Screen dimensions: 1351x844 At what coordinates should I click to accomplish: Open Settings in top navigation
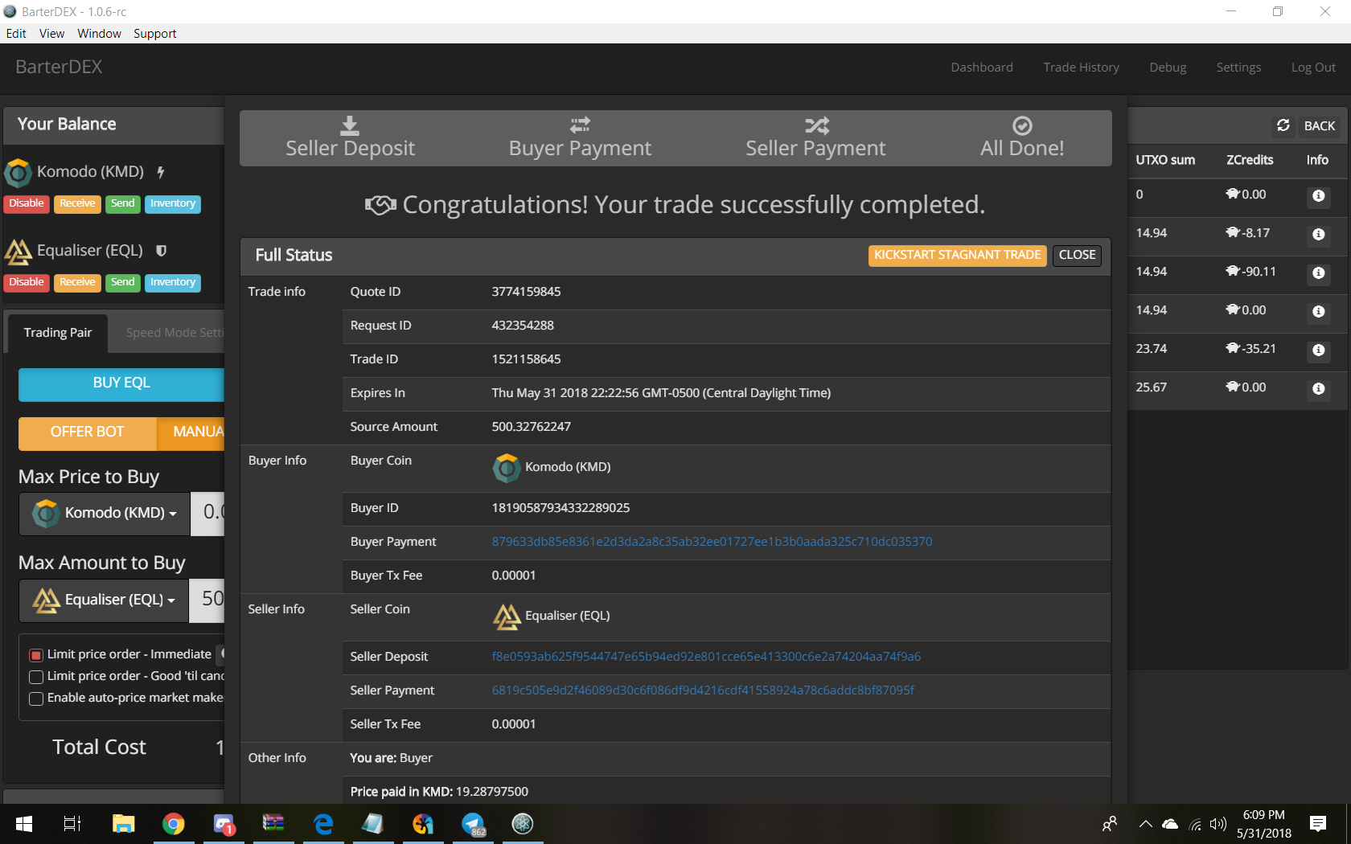(1238, 68)
